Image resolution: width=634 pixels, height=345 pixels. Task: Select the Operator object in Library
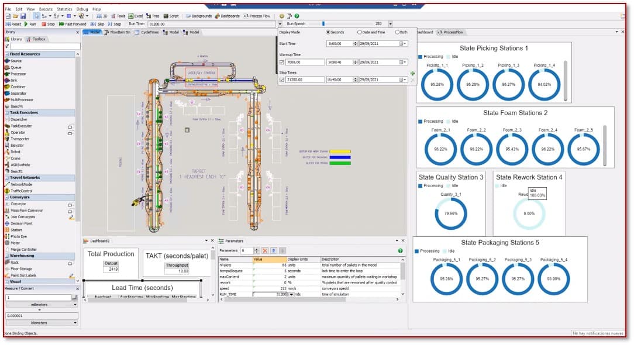(x=15, y=132)
